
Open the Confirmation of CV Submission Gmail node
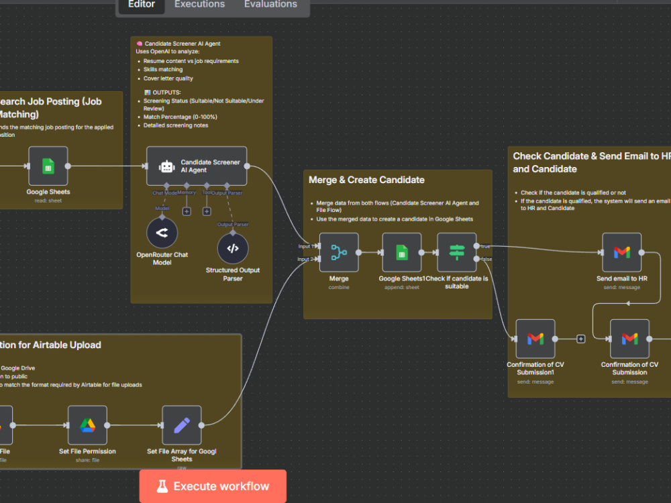click(629, 339)
